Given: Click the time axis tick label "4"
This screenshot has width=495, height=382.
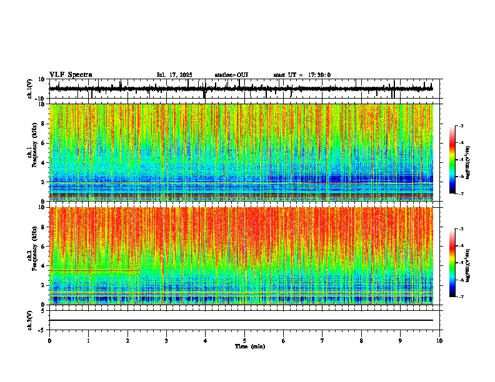Looking at the screenshot, I should (206, 341).
